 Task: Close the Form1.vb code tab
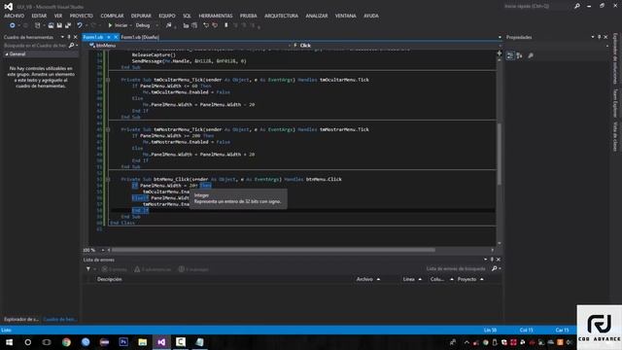click(x=116, y=37)
